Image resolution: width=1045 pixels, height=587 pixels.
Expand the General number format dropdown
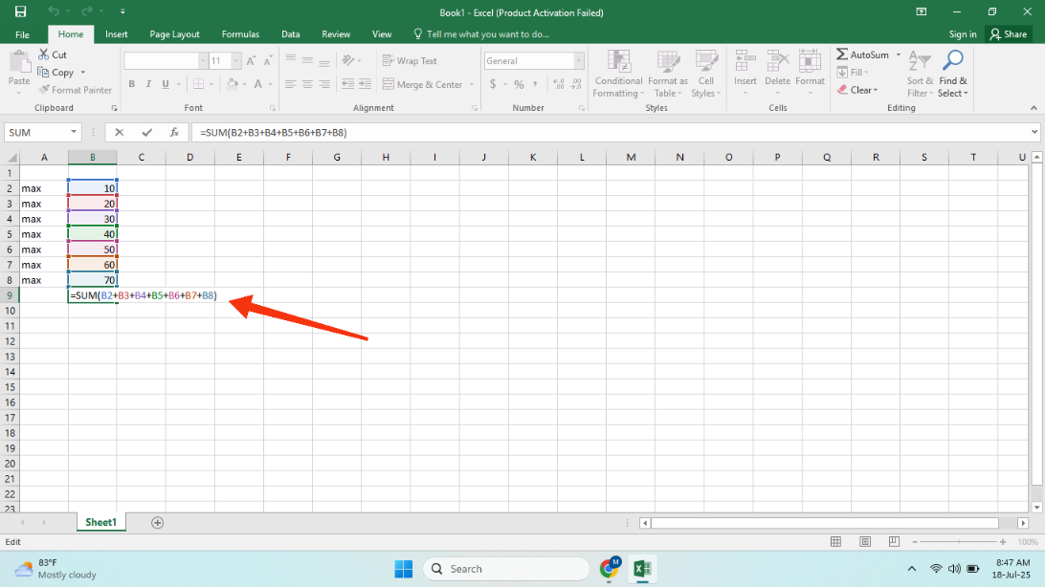point(578,60)
